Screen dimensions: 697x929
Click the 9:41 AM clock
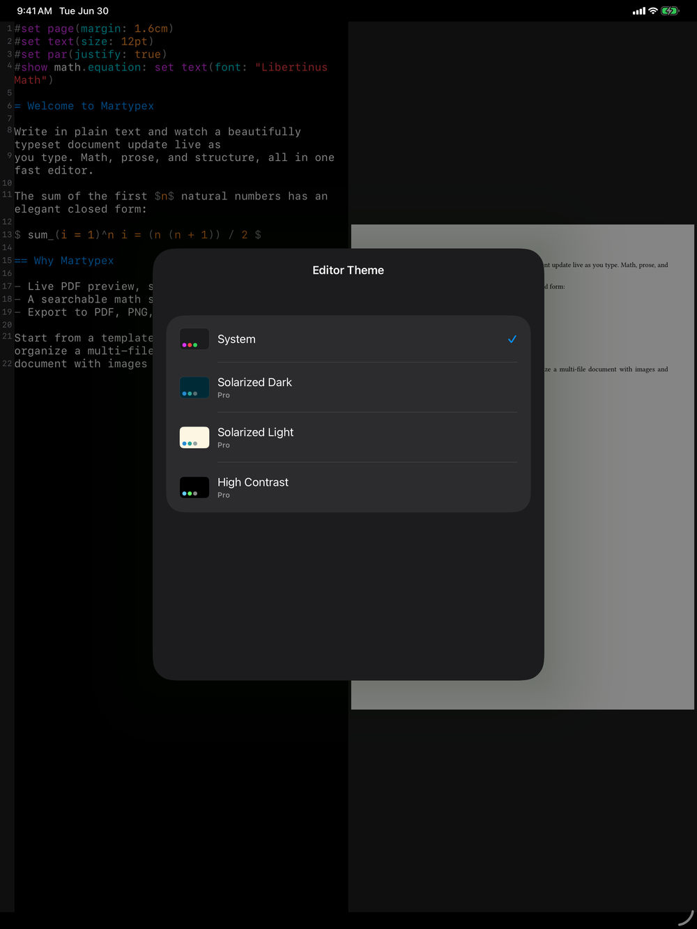34,11
